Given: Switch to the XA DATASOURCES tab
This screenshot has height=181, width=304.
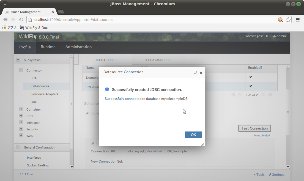Looking at the screenshot, I should pyautogui.click(x=158, y=60).
